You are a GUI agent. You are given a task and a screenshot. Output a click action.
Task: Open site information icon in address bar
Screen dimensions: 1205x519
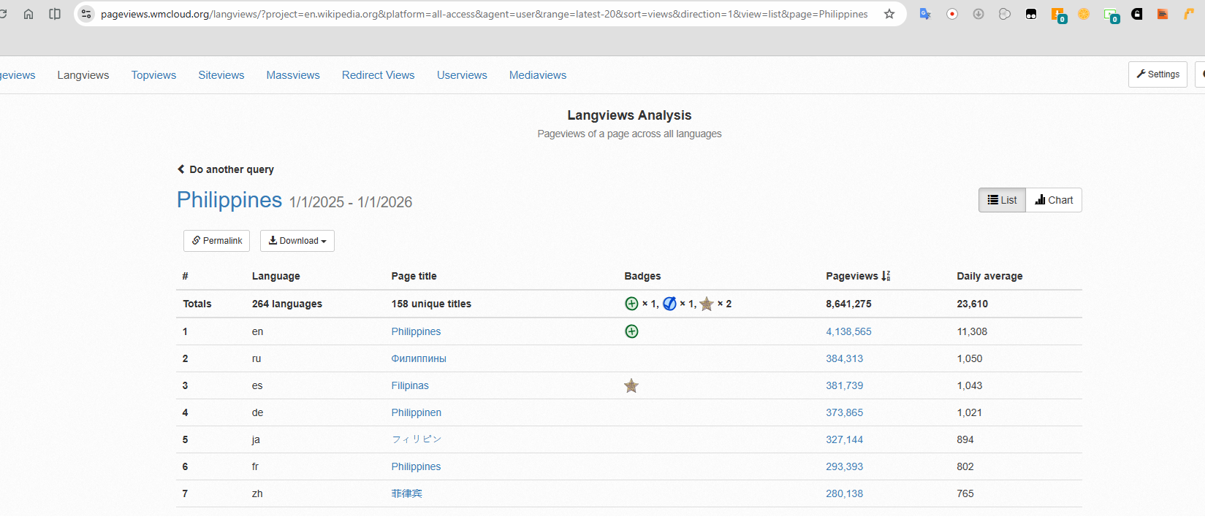pyautogui.click(x=86, y=14)
